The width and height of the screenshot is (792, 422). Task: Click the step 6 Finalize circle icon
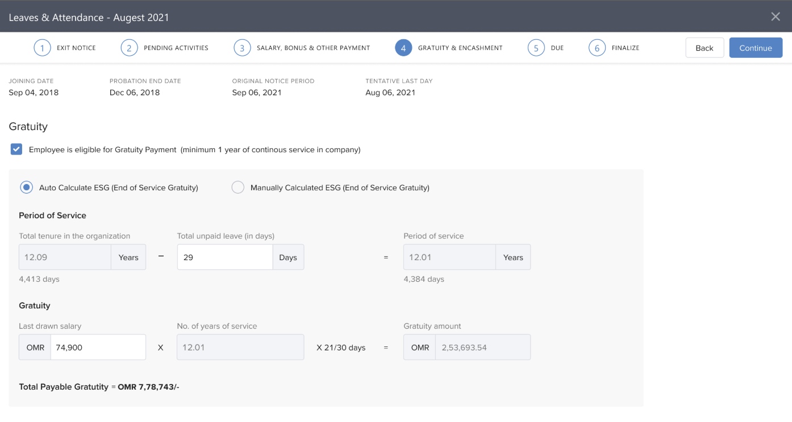tap(597, 48)
